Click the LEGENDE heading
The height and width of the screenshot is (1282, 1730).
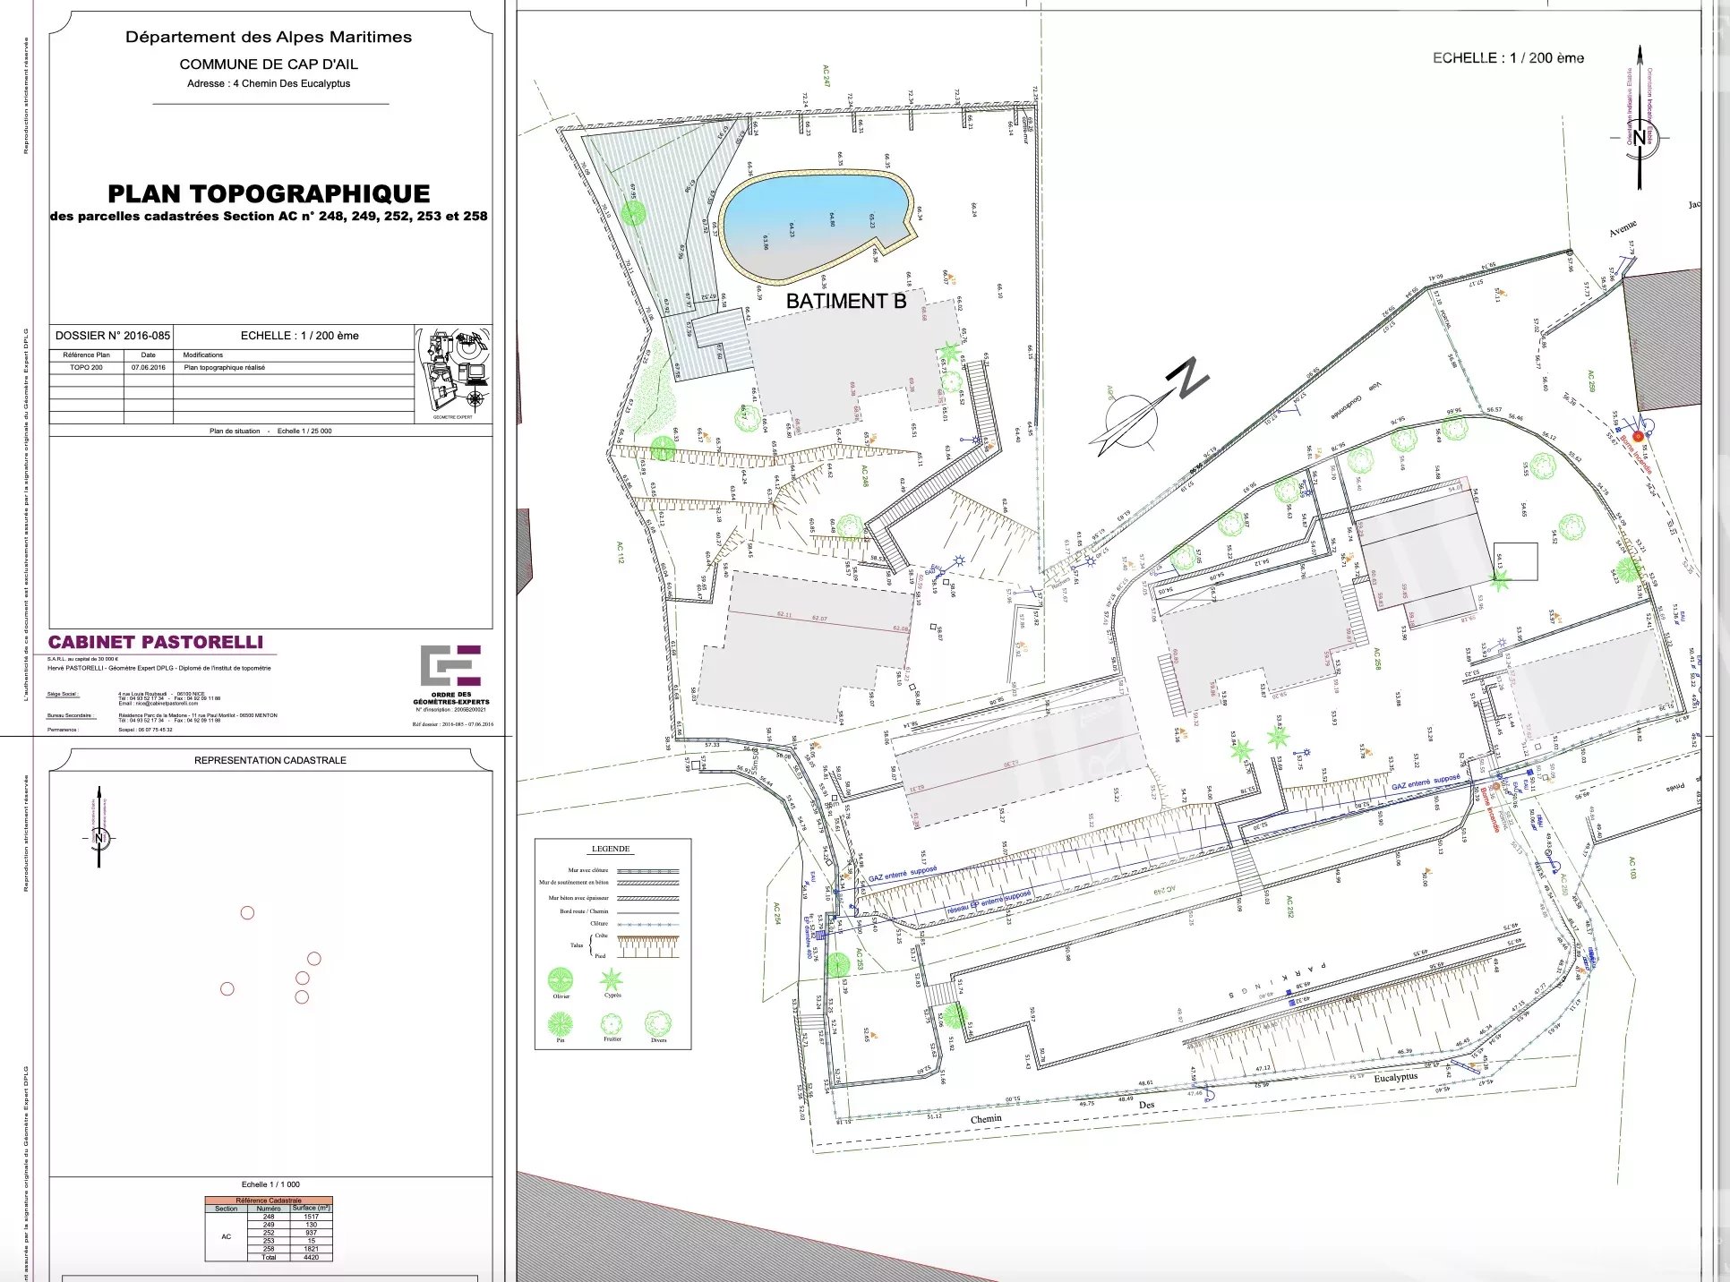611,849
